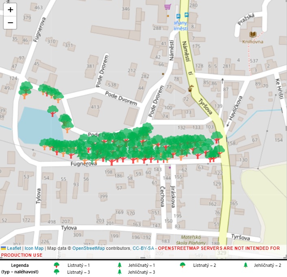
Task: Select the right blue bus stop icon
Action: (x=186, y=15)
